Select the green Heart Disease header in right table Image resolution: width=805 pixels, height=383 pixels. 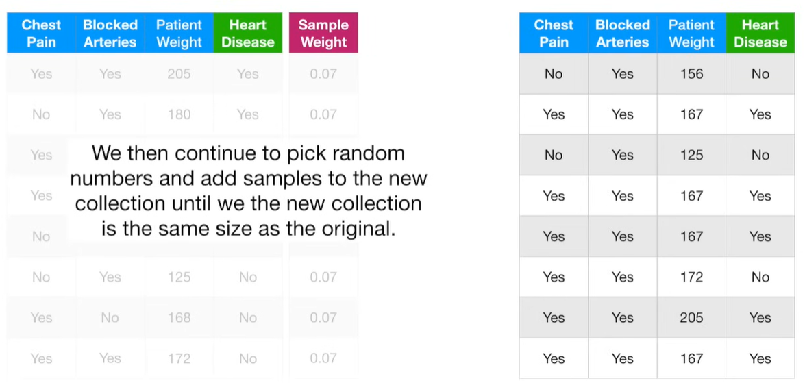(760, 34)
